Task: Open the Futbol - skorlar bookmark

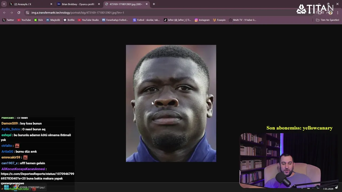Action: point(146,20)
